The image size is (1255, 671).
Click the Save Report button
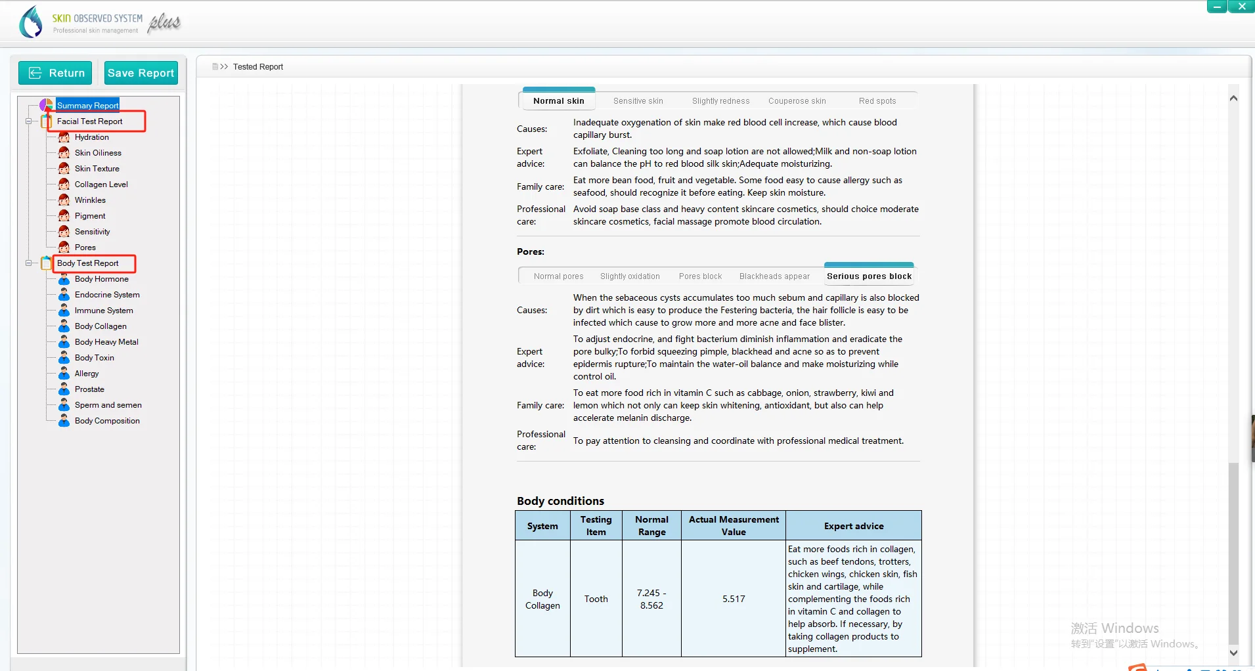click(x=141, y=73)
